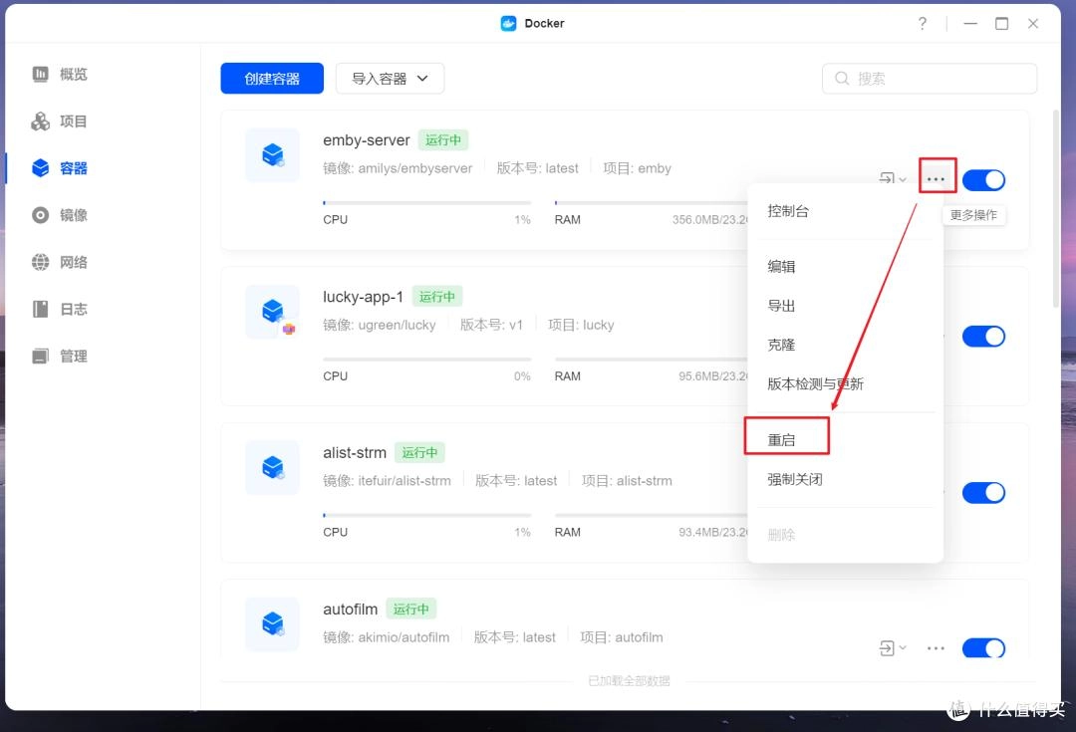Expand the emby-server terminal dropdown arrow
The height and width of the screenshot is (732, 1076).
pyautogui.click(x=903, y=179)
